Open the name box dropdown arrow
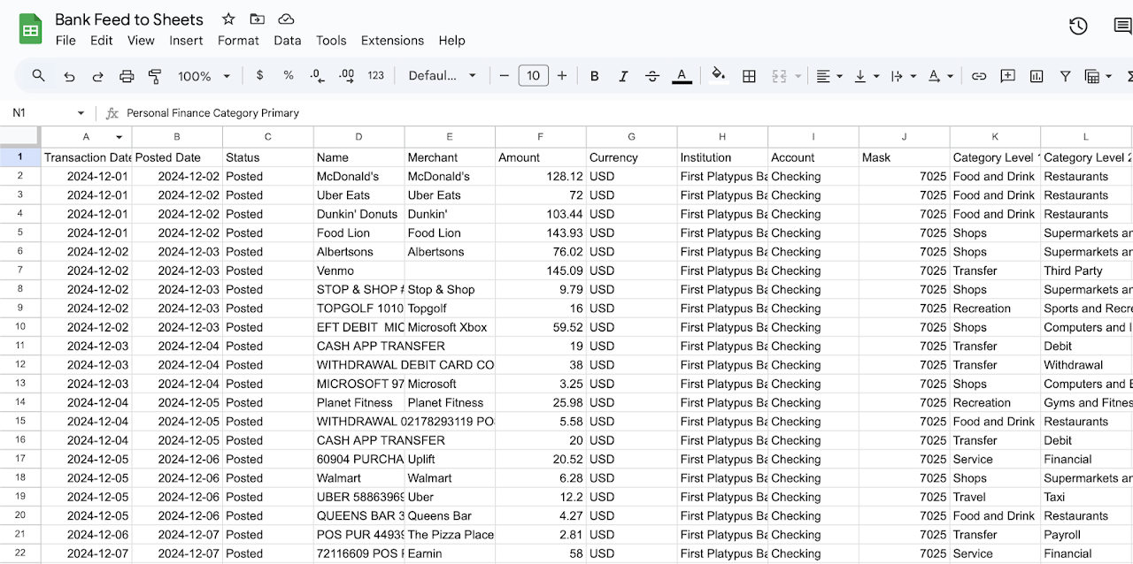 [x=81, y=113]
